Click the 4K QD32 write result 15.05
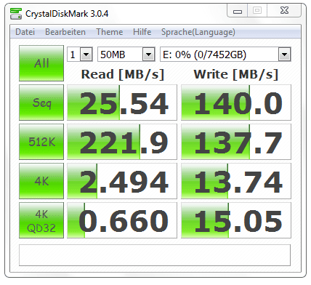This screenshot has width=311, height=285. coord(236,220)
